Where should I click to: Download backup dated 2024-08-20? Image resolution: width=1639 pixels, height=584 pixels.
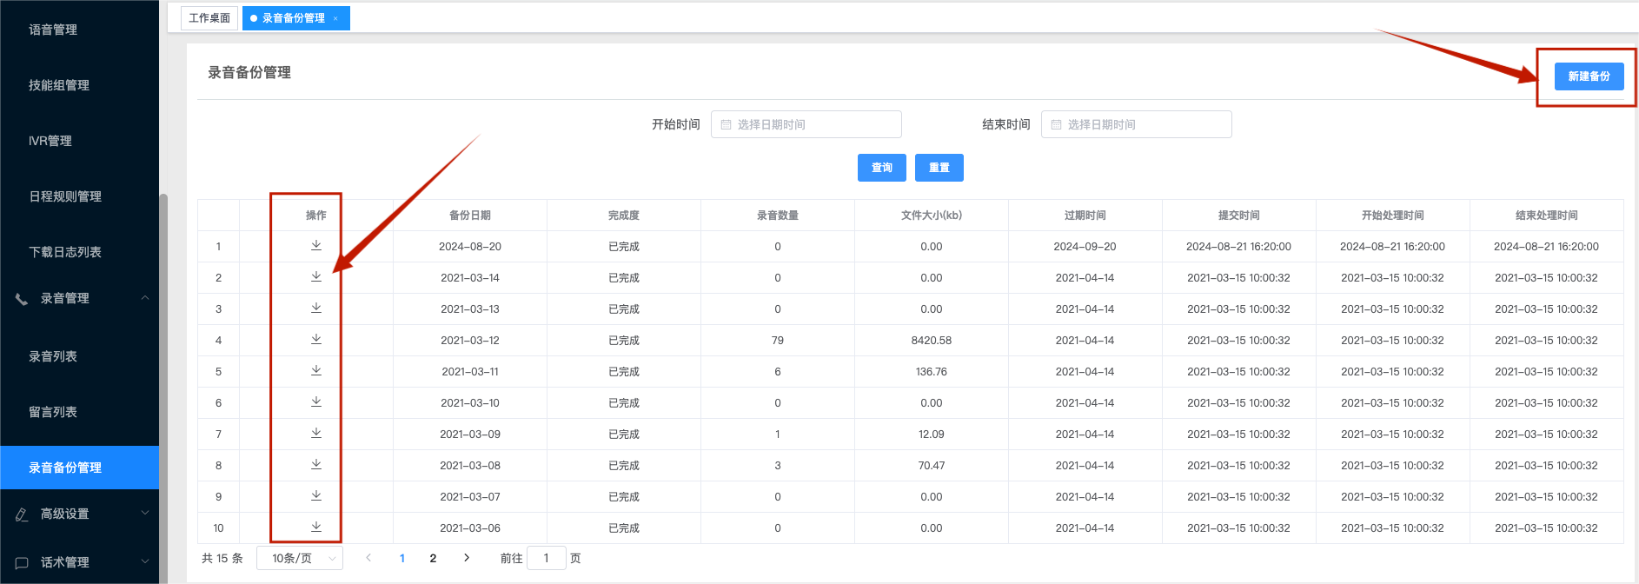pos(316,246)
